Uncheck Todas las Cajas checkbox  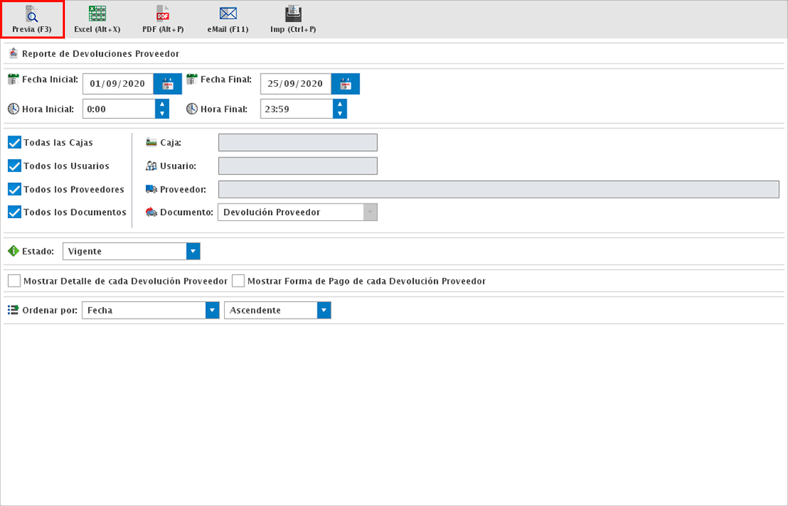[14, 143]
